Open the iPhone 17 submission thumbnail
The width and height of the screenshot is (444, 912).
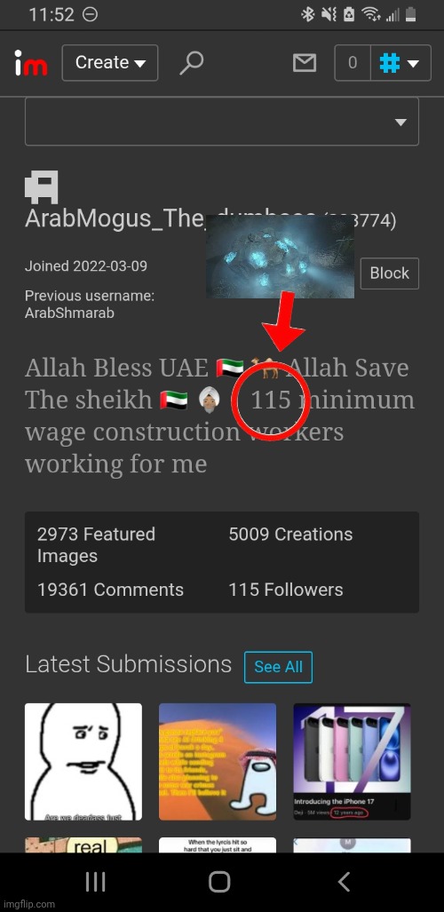352,762
